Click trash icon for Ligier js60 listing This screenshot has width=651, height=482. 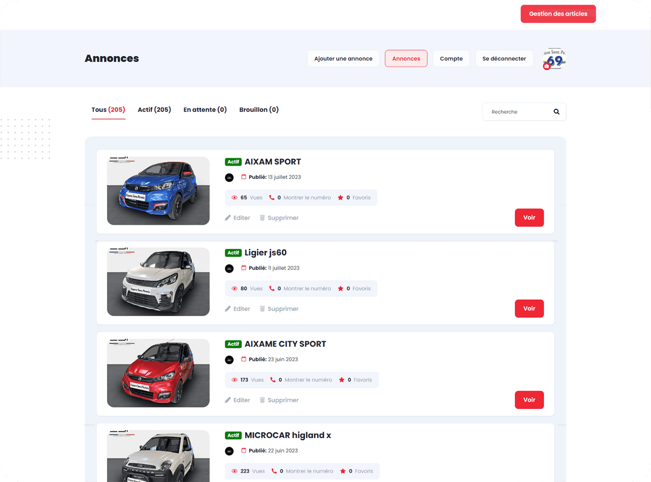pyautogui.click(x=262, y=308)
